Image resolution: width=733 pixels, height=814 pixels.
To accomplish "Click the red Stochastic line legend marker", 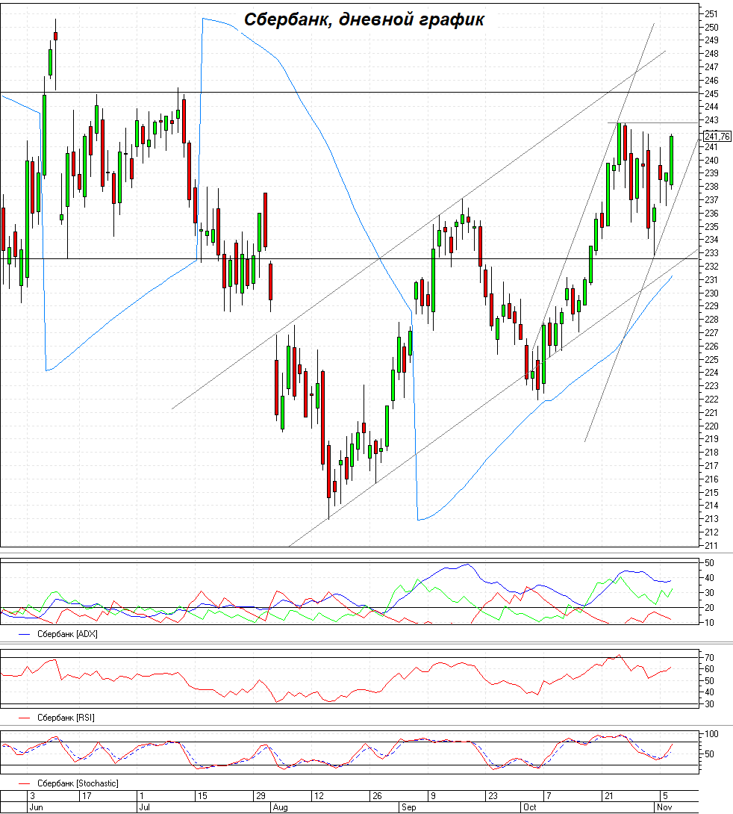I will [25, 783].
